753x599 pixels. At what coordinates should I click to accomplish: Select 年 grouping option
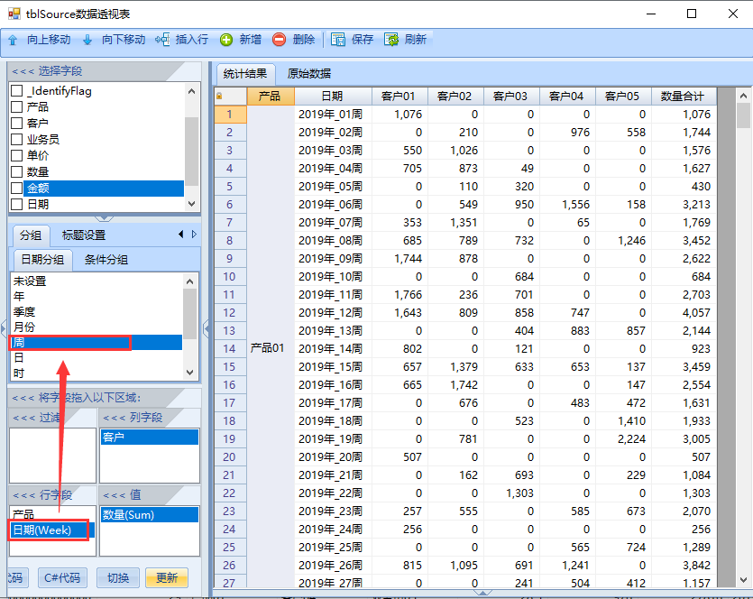coord(96,297)
